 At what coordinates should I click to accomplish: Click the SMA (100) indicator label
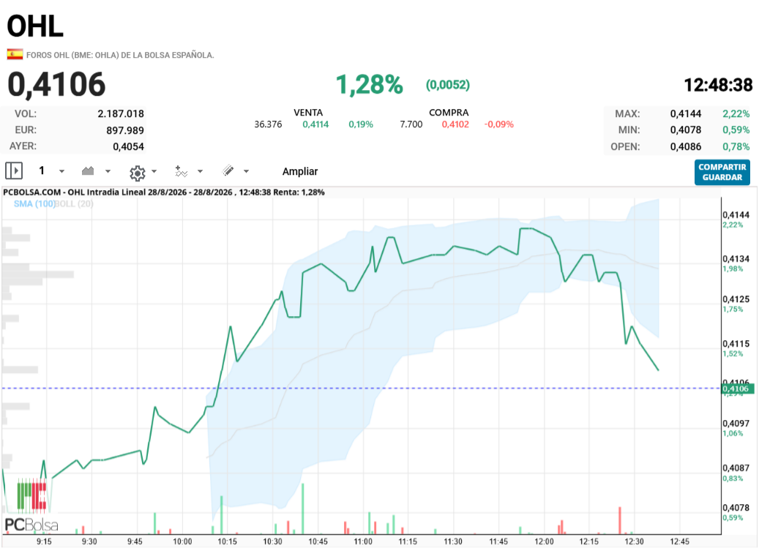coord(34,203)
